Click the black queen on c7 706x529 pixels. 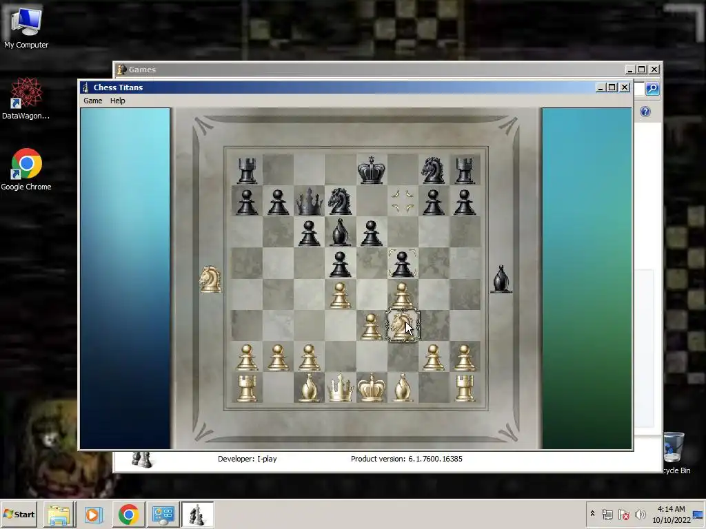[x=309, y=202]
